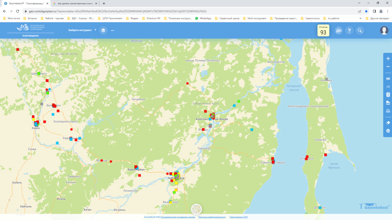Screen dimensions: 392x220
Task: Open "Пользовательское соглашение и авторы" link
Action: (x=178, y=217)
